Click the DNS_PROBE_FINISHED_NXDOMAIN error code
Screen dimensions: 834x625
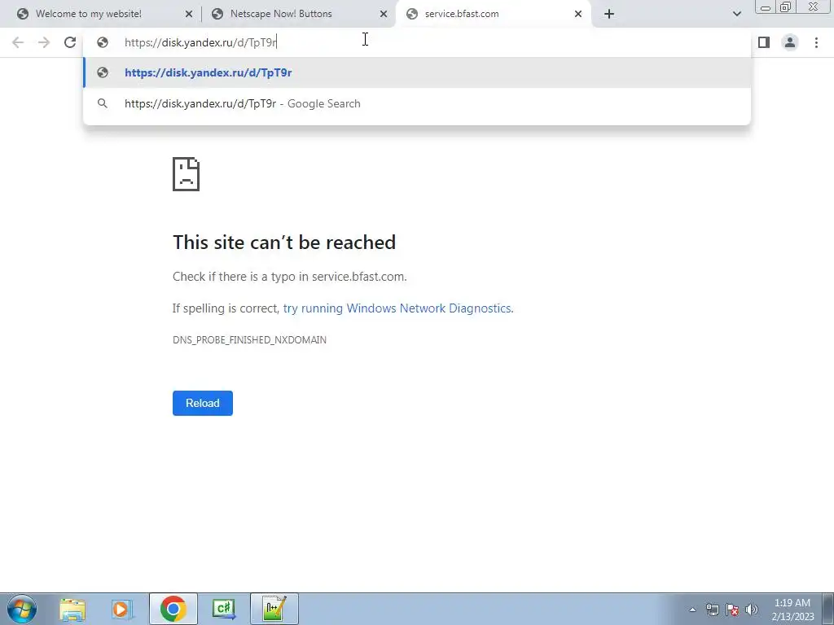[x=249, y=340]
